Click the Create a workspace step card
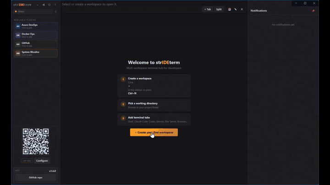The height and width of the screenshot is (185, 330). click(x=154, y=86)
